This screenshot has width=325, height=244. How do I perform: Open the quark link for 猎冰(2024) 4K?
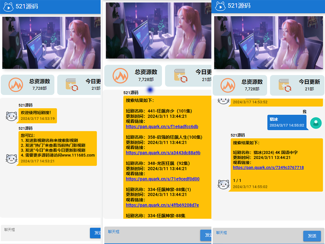(268, 167)
